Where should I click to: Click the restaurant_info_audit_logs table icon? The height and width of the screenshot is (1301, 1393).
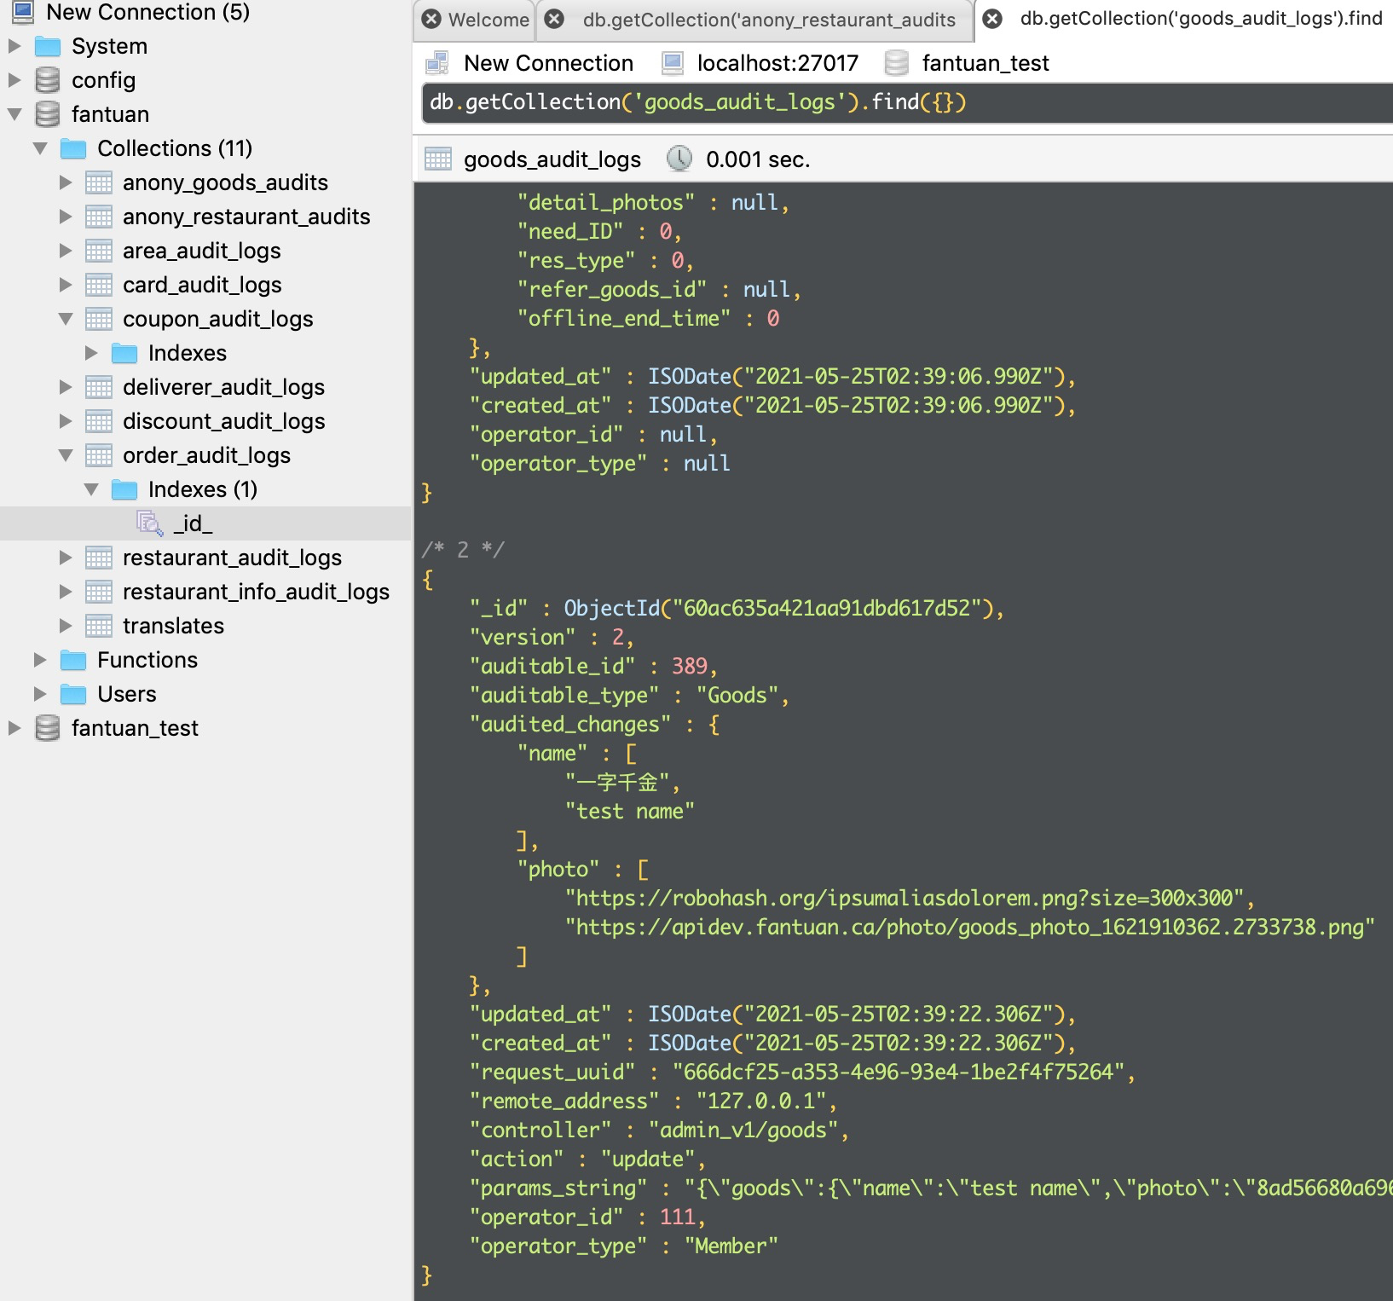click(x=99, y=592)
